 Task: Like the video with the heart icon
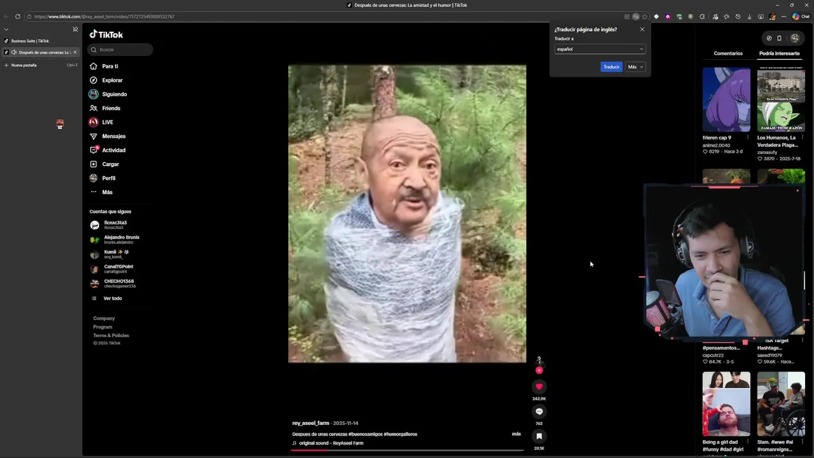[539, 387]
